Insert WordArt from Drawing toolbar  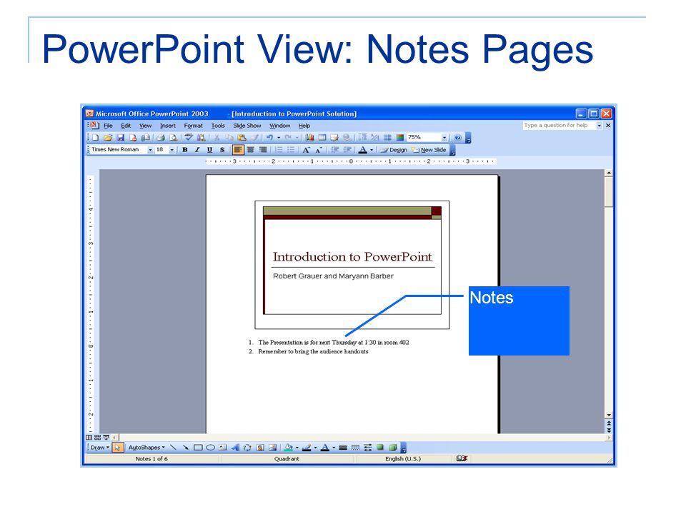pyautogui.click(x=235, y=447)
